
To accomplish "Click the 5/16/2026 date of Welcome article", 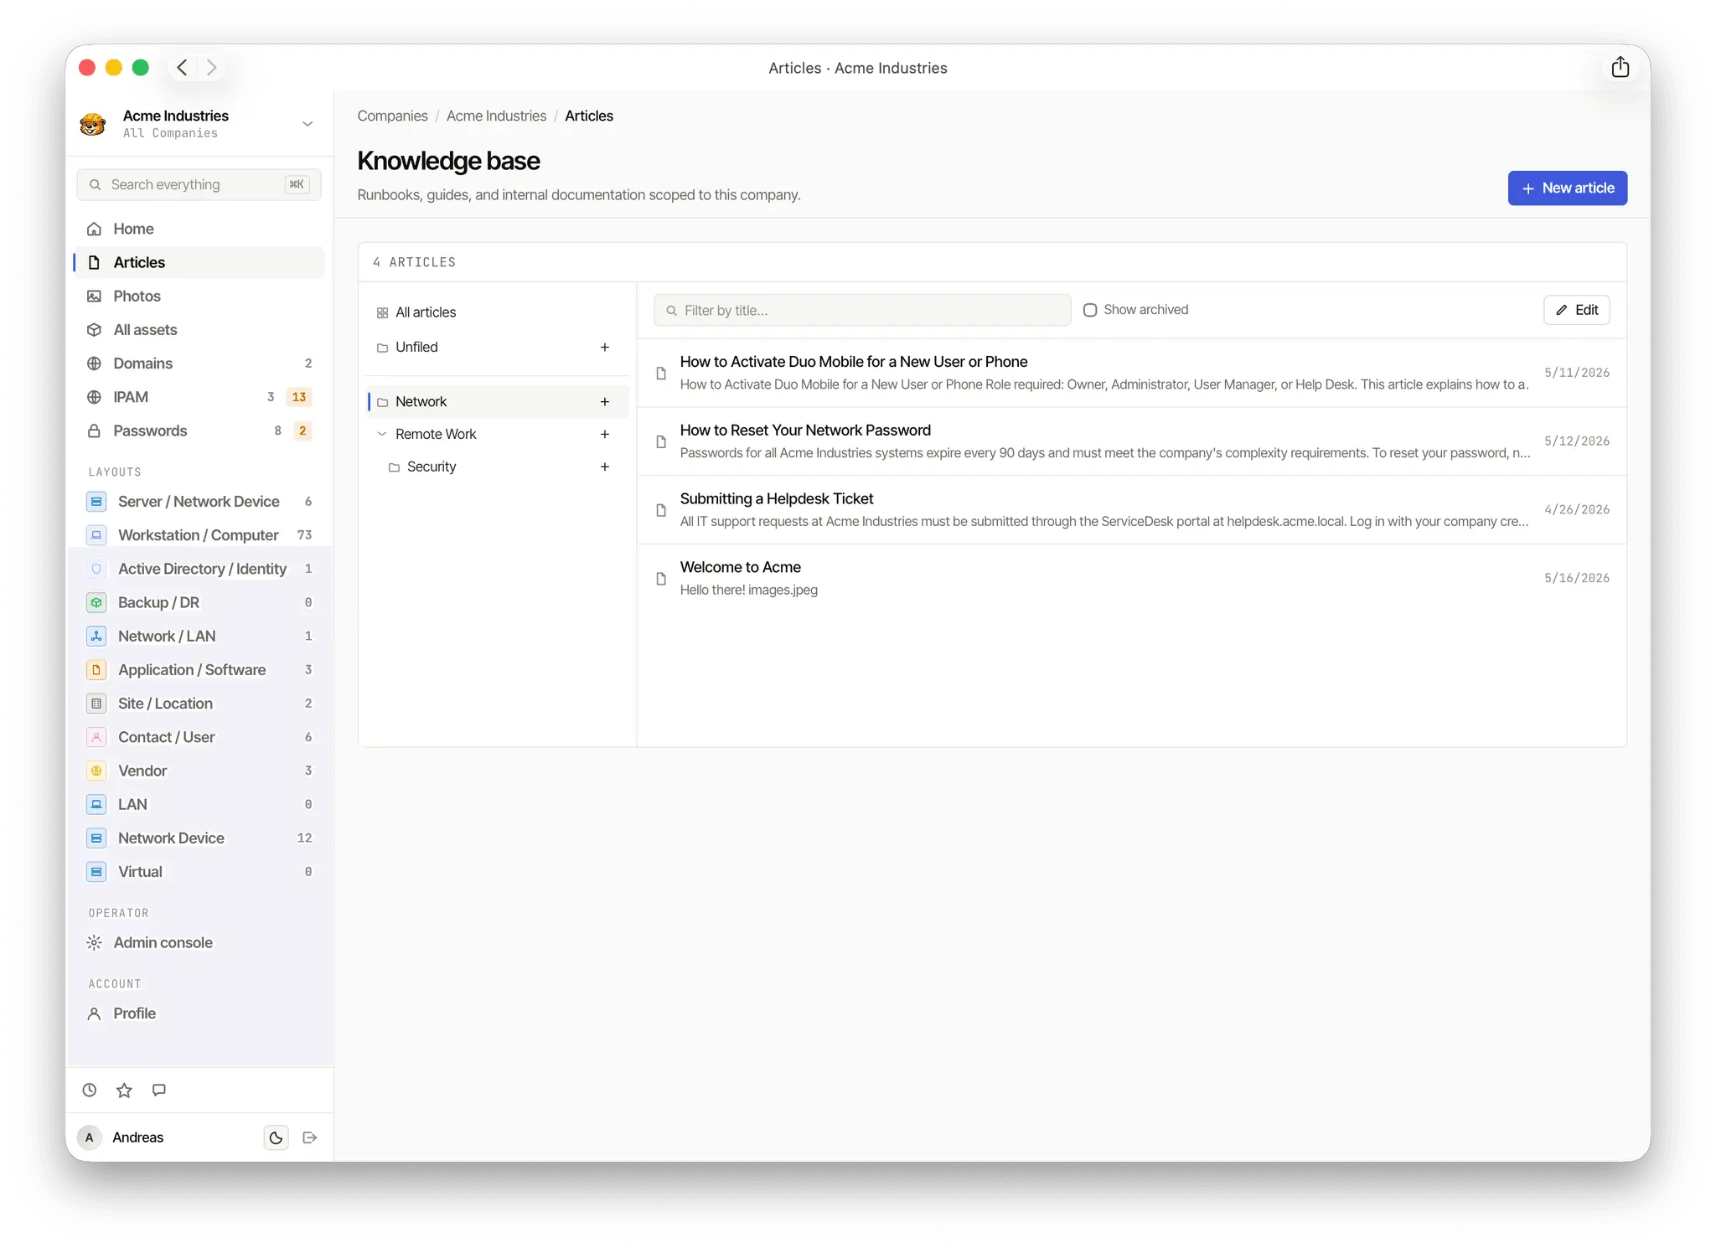I will (x=1577, y=578).
